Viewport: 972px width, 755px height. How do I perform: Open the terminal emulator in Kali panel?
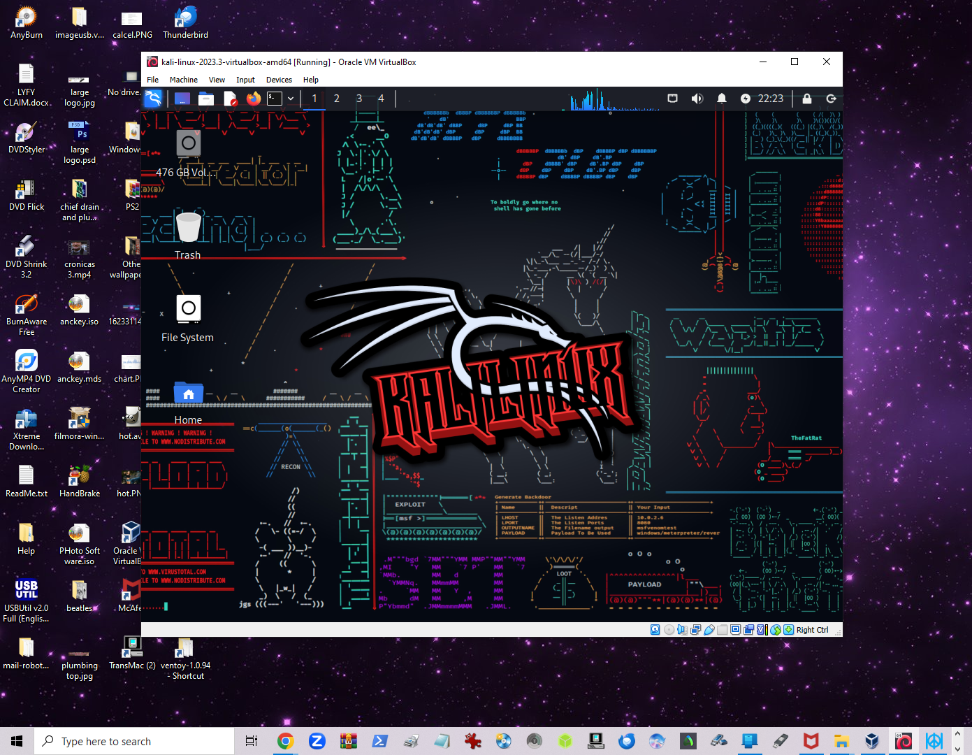[275, 99]
